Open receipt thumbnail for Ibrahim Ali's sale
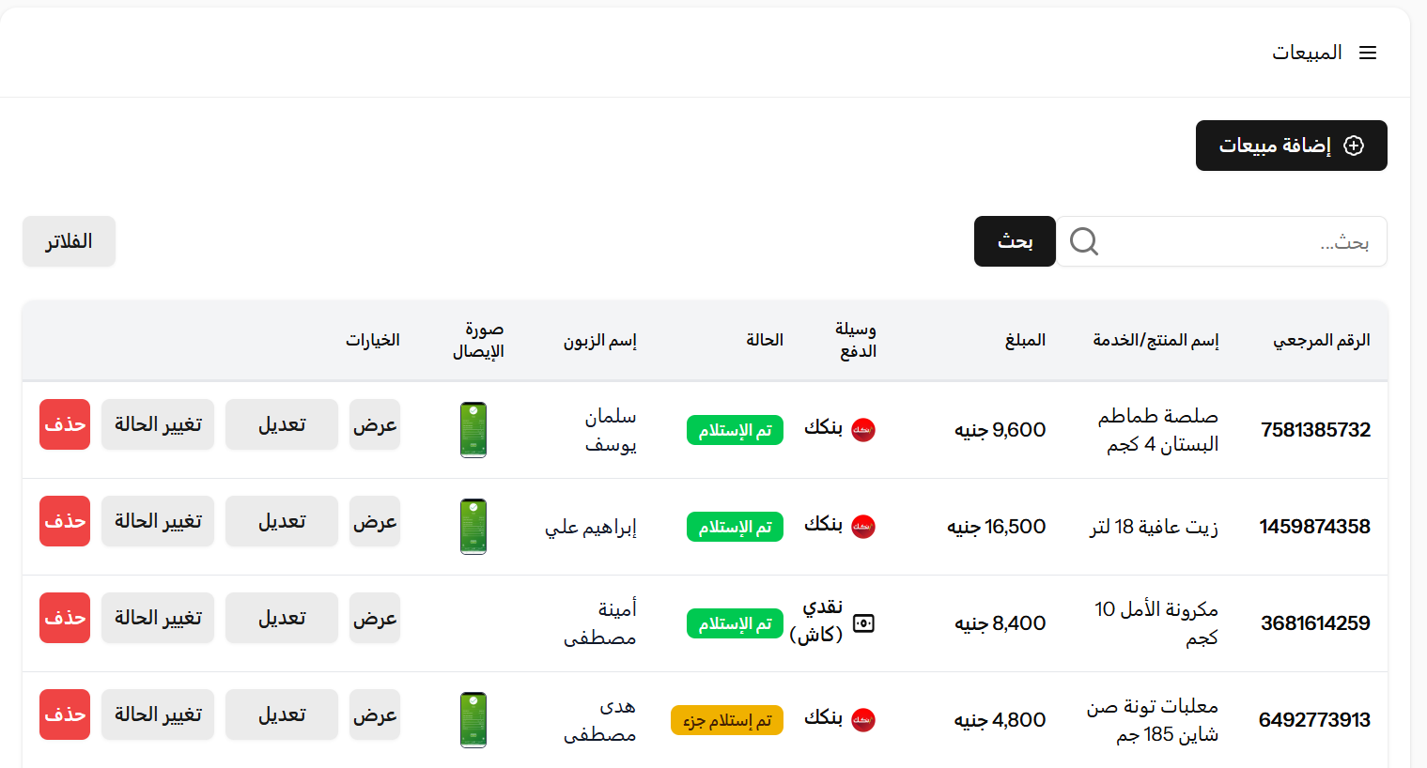This screenshot has height=768, width=1427. [473, 527]
